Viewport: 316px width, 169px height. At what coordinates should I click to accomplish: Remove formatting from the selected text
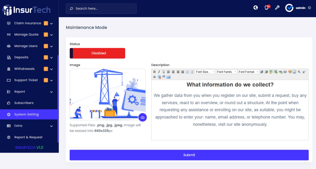(x=159, y=77)
